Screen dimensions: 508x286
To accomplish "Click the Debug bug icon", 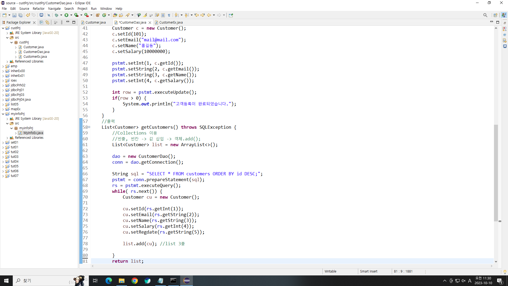I will (x=56, y=15).
